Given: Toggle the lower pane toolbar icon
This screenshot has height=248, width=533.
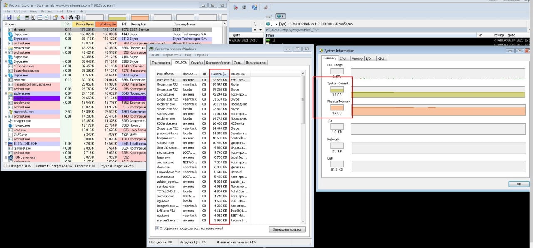Looking at the screenshot, I should click(x=40, y=17).
